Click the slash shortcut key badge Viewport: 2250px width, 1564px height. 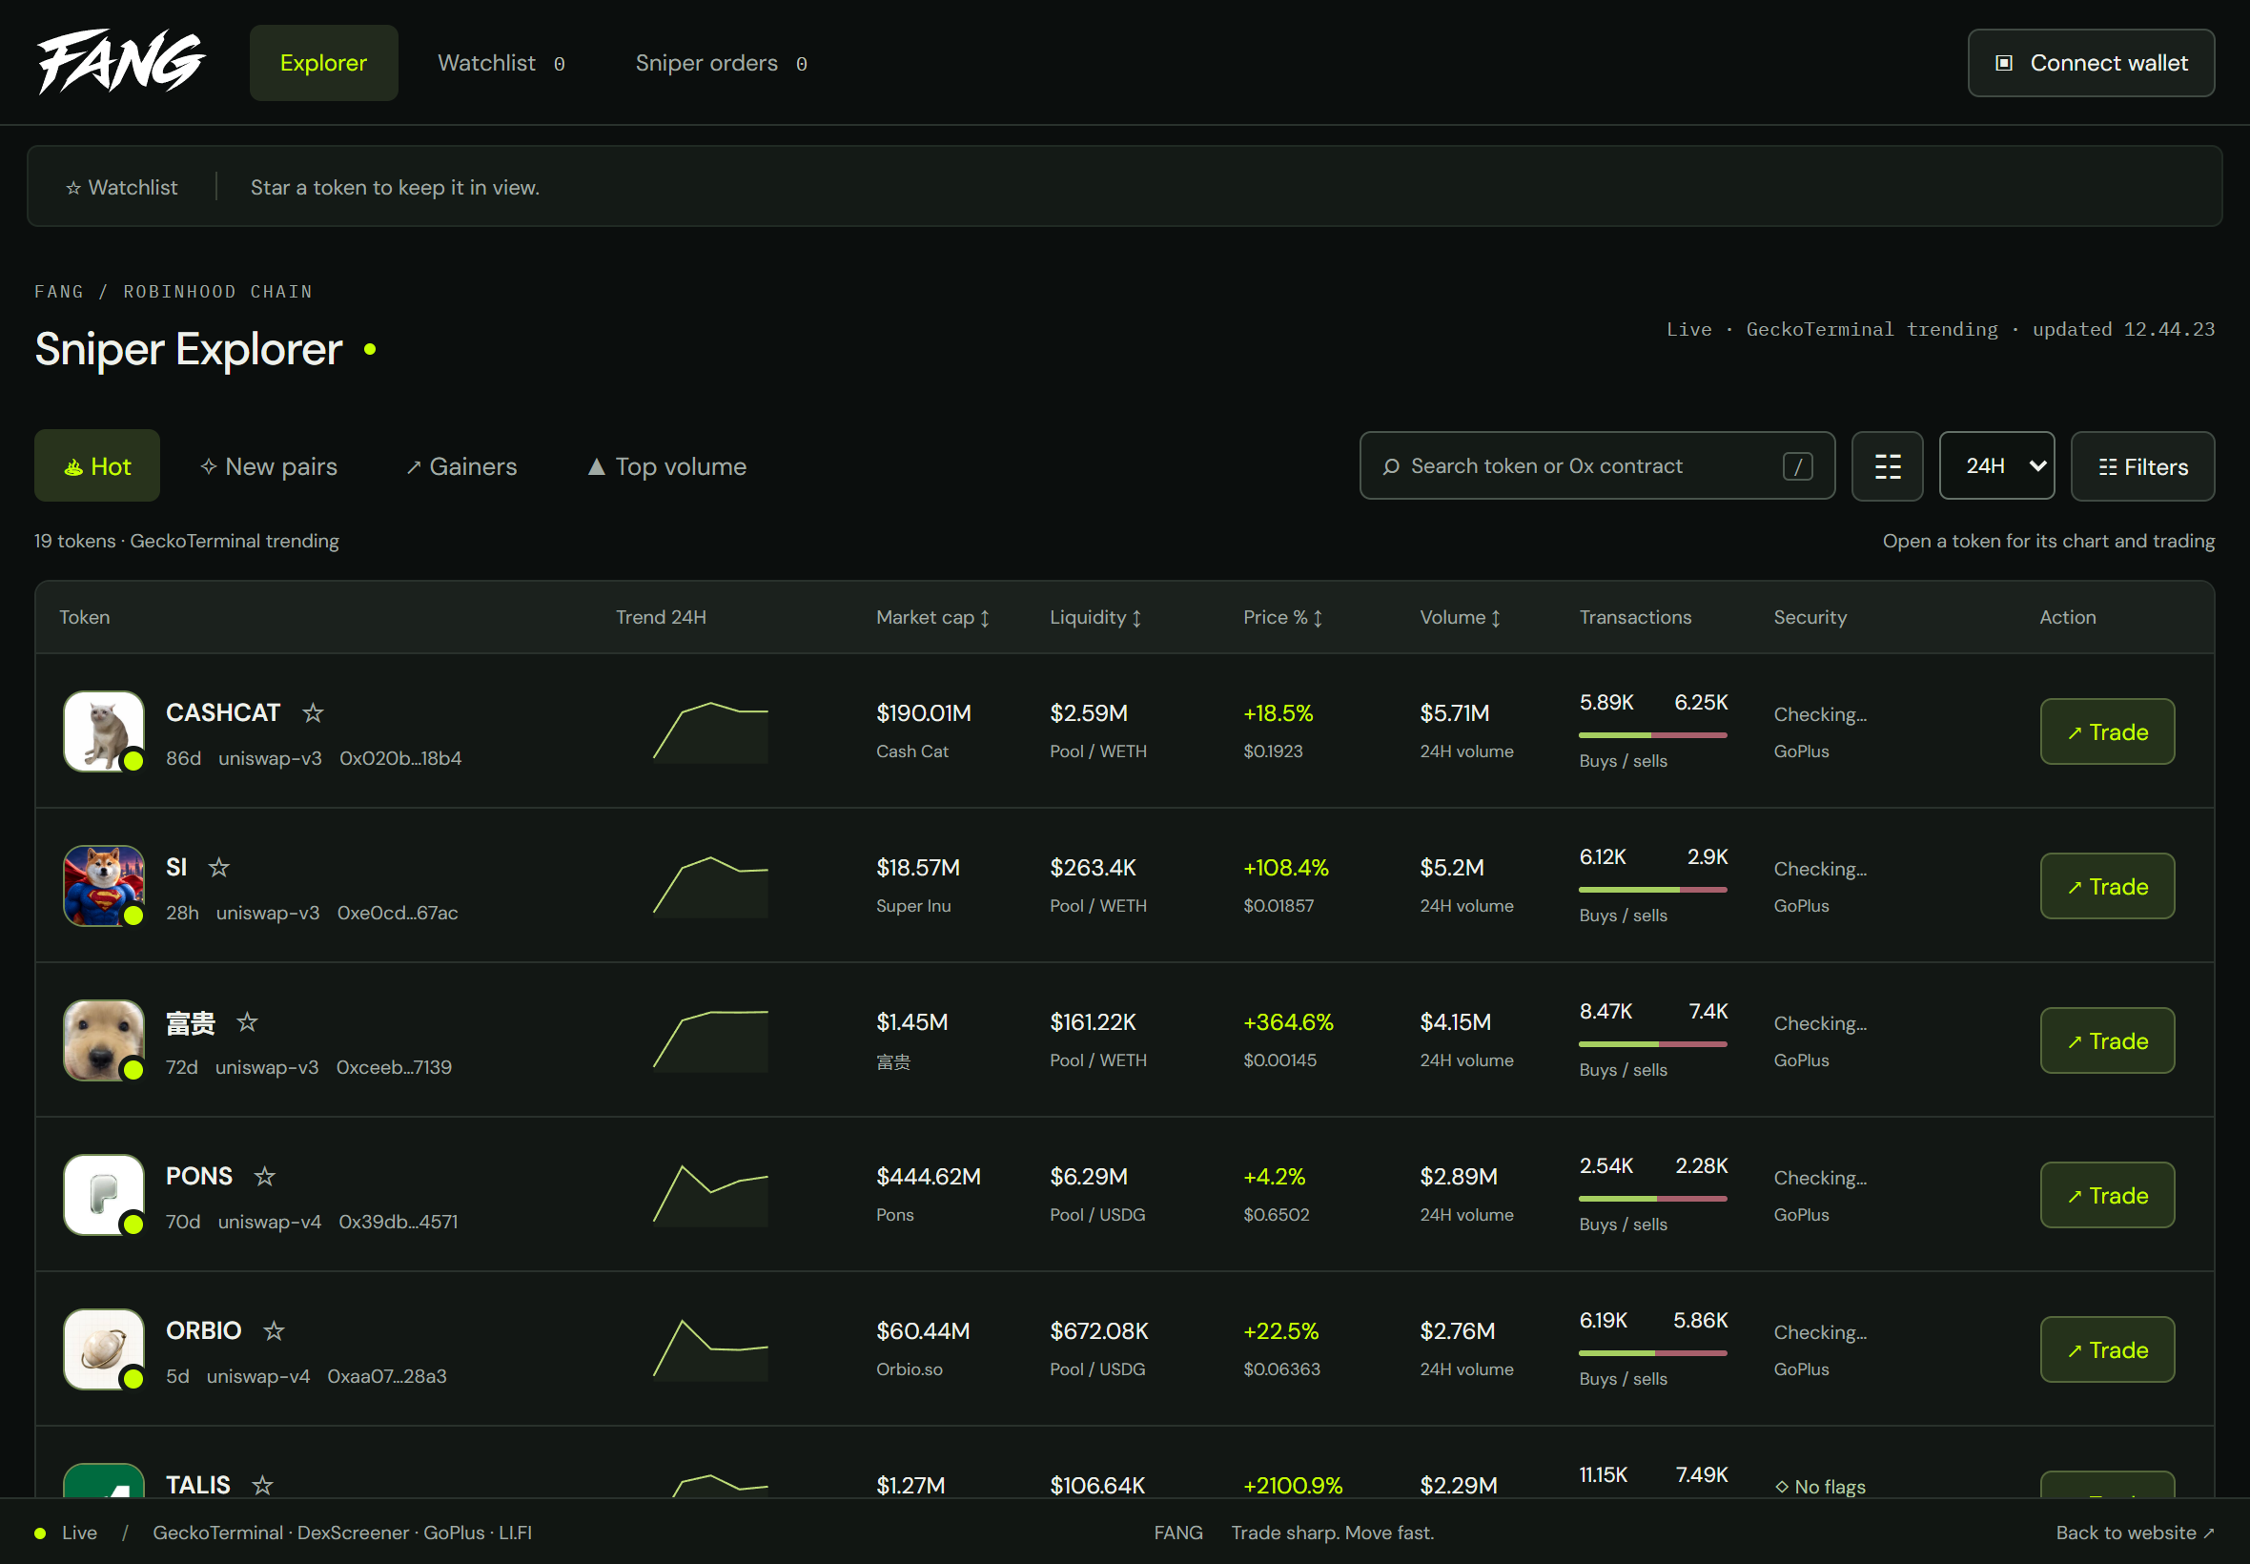point(1797,466)
